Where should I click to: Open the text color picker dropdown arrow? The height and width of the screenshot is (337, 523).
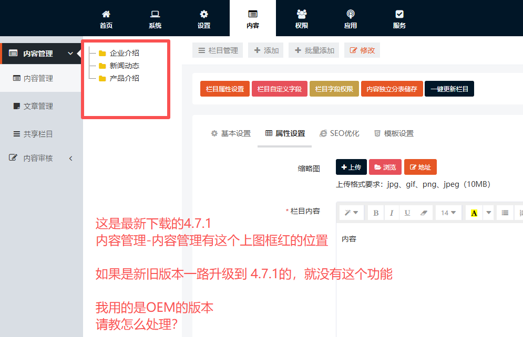[x=489, y=213]
